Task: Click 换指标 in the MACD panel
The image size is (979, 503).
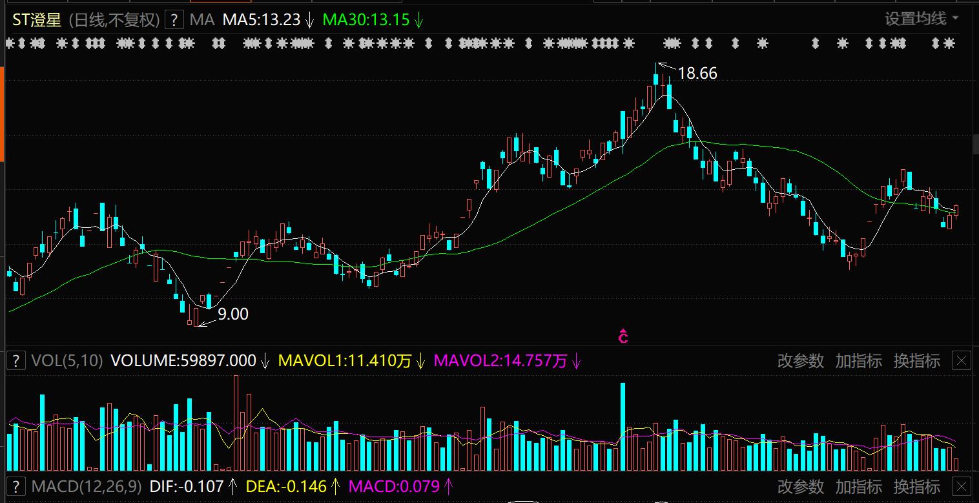Action: click(x=916, y=486)
